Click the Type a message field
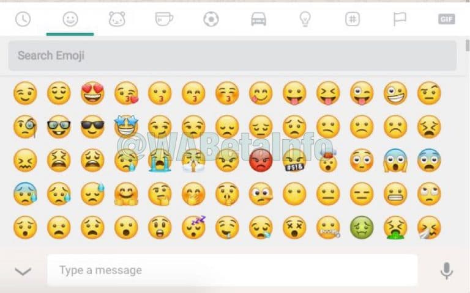Viewport: 470px width, 293px height. 233,270
